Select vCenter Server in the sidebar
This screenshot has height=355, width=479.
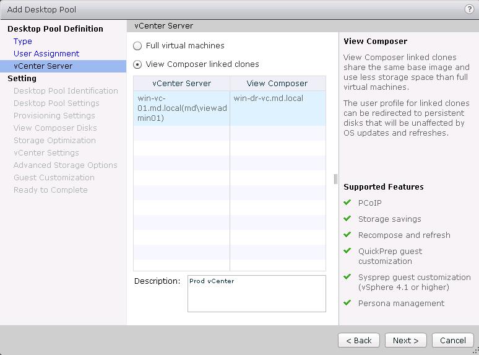pos(43,66)
